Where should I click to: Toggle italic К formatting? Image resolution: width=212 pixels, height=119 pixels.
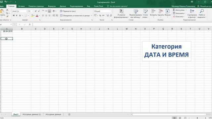[17, 16]
